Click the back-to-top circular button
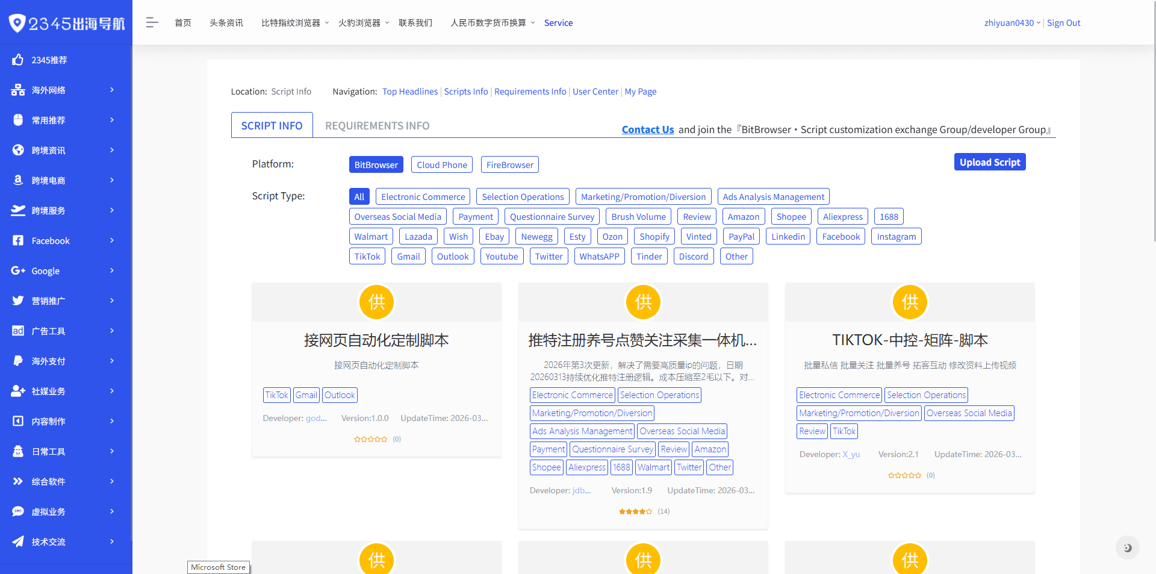Screen dimensions: 1156x574 click(1128, 547)
